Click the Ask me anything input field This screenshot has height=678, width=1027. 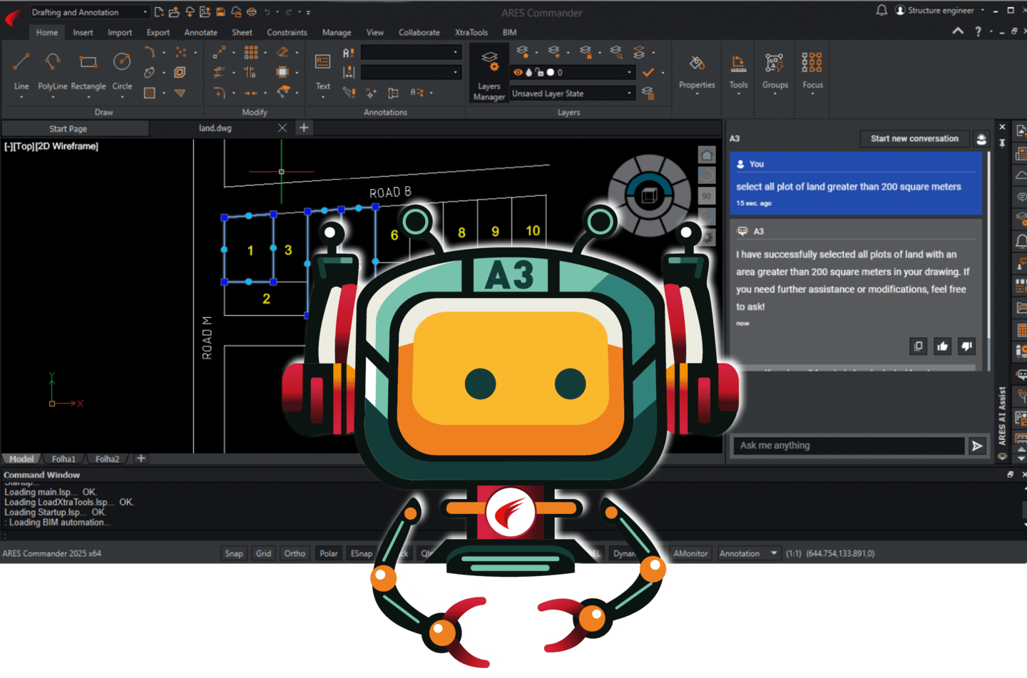coord(849,446)
